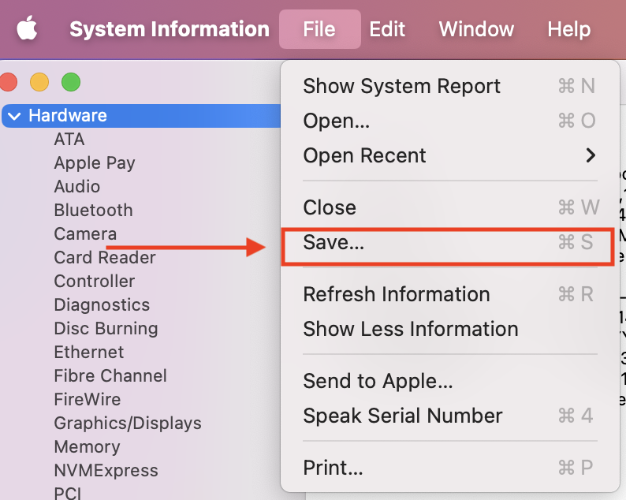Select Fibre Channel in the sidebar
Image resolution: width=626 pixels, height=500 pixels.
pyautogui.click(x=110, y=376)
